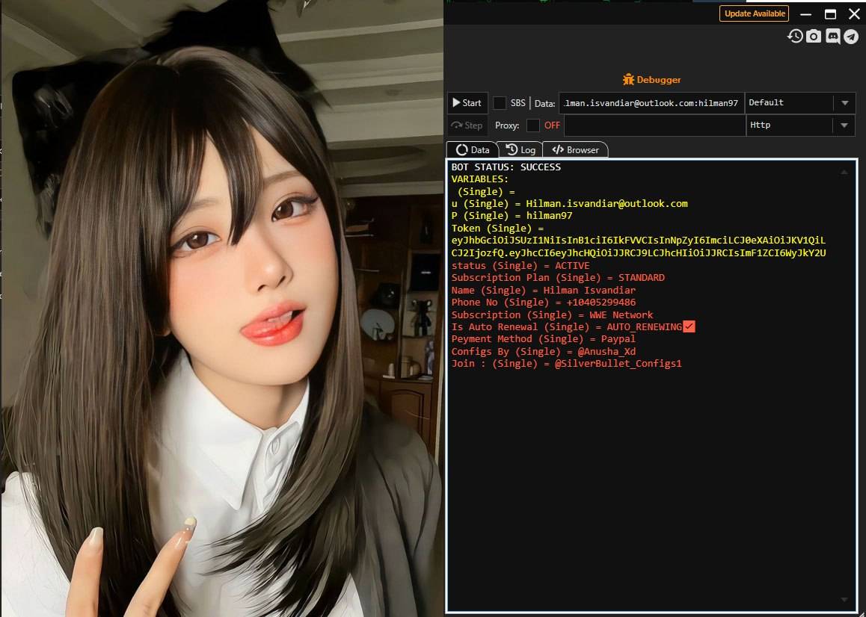Viewport: 866px width, 617px height.
Task: Click the Join @SilverBullet_Configs1 line
Action: pos(566,364)
